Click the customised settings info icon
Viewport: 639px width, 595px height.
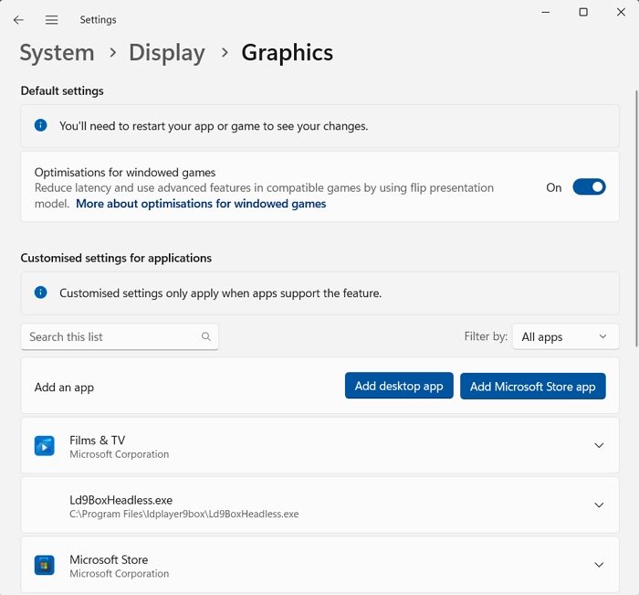point(40,293)
